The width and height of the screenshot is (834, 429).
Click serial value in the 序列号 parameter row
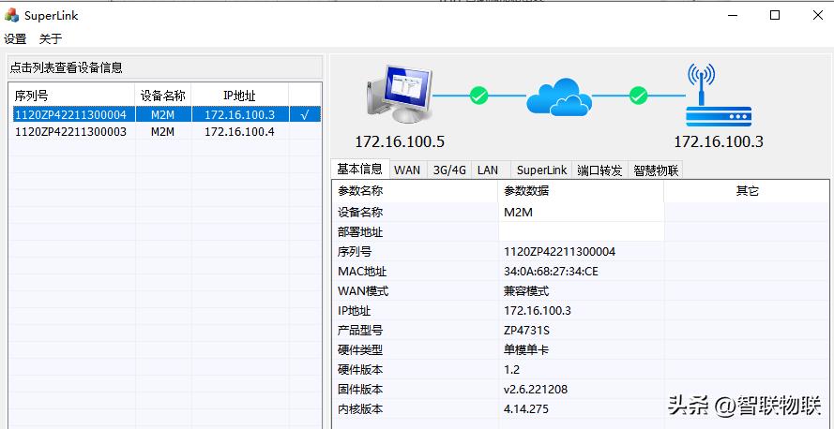tap(559, 252)
